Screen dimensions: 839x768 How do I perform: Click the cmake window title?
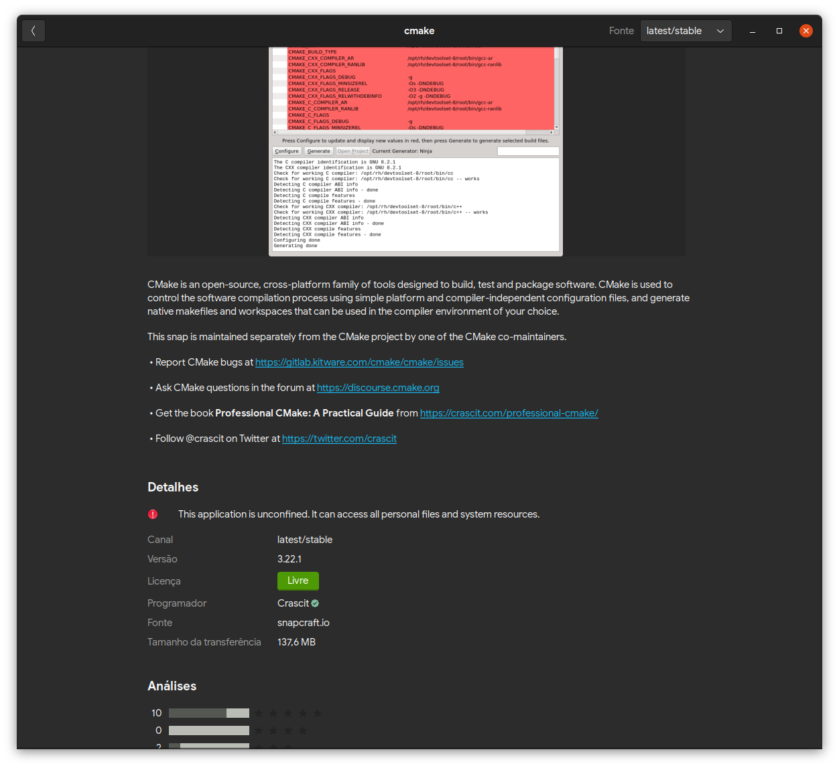point(419,31)
